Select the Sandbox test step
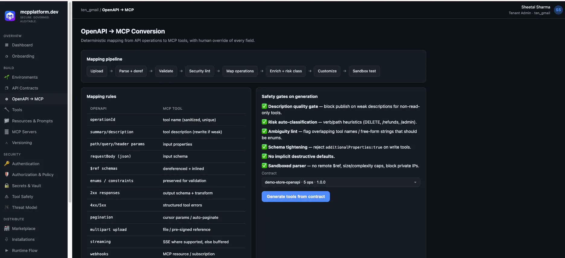Viewport: 565px width, 258px height. click(364, 71)
